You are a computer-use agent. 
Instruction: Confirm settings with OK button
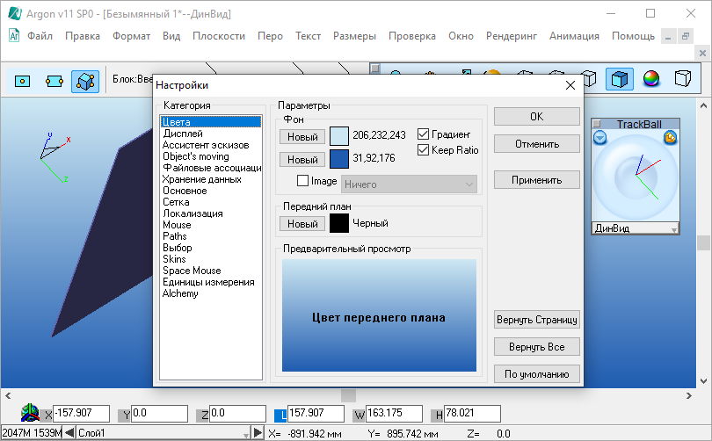[x=537, y=117]
